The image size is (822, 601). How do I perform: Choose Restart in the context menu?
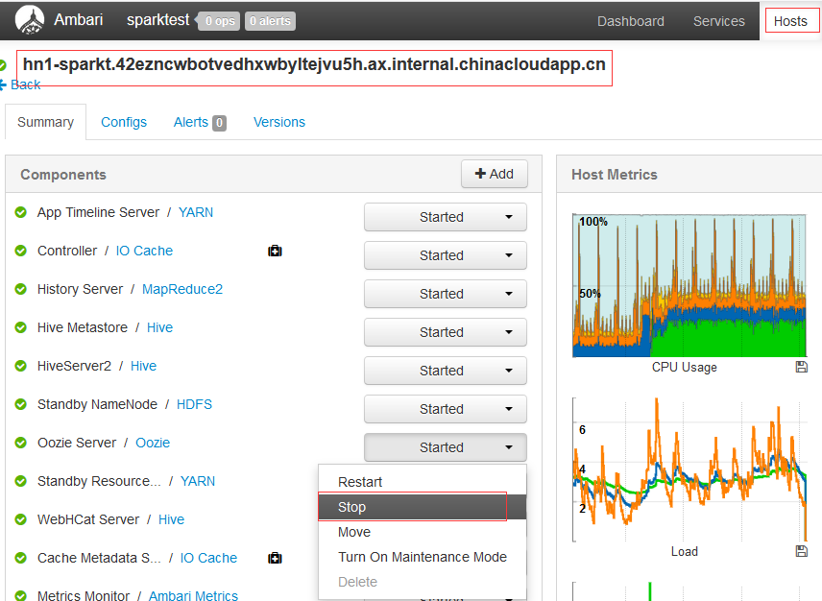click(x=360, y=482)
